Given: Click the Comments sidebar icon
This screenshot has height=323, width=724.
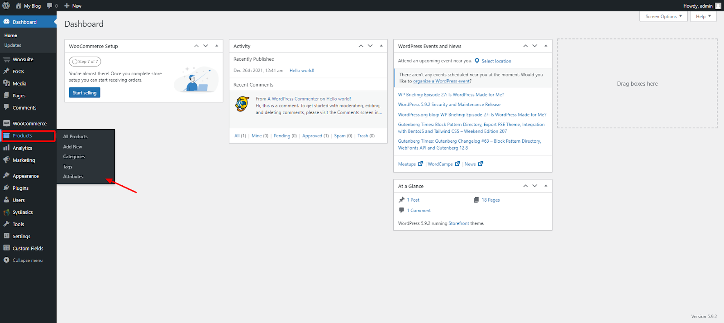Looking at the screenshot, I should point(6,107).
